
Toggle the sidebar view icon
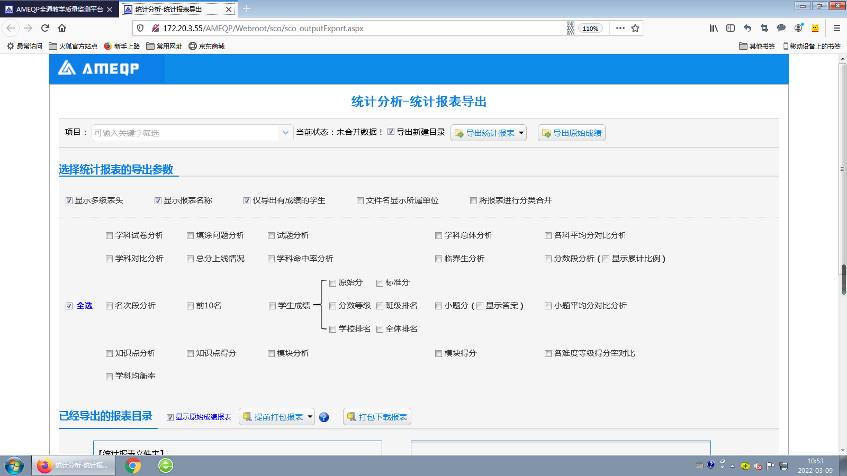731,28
